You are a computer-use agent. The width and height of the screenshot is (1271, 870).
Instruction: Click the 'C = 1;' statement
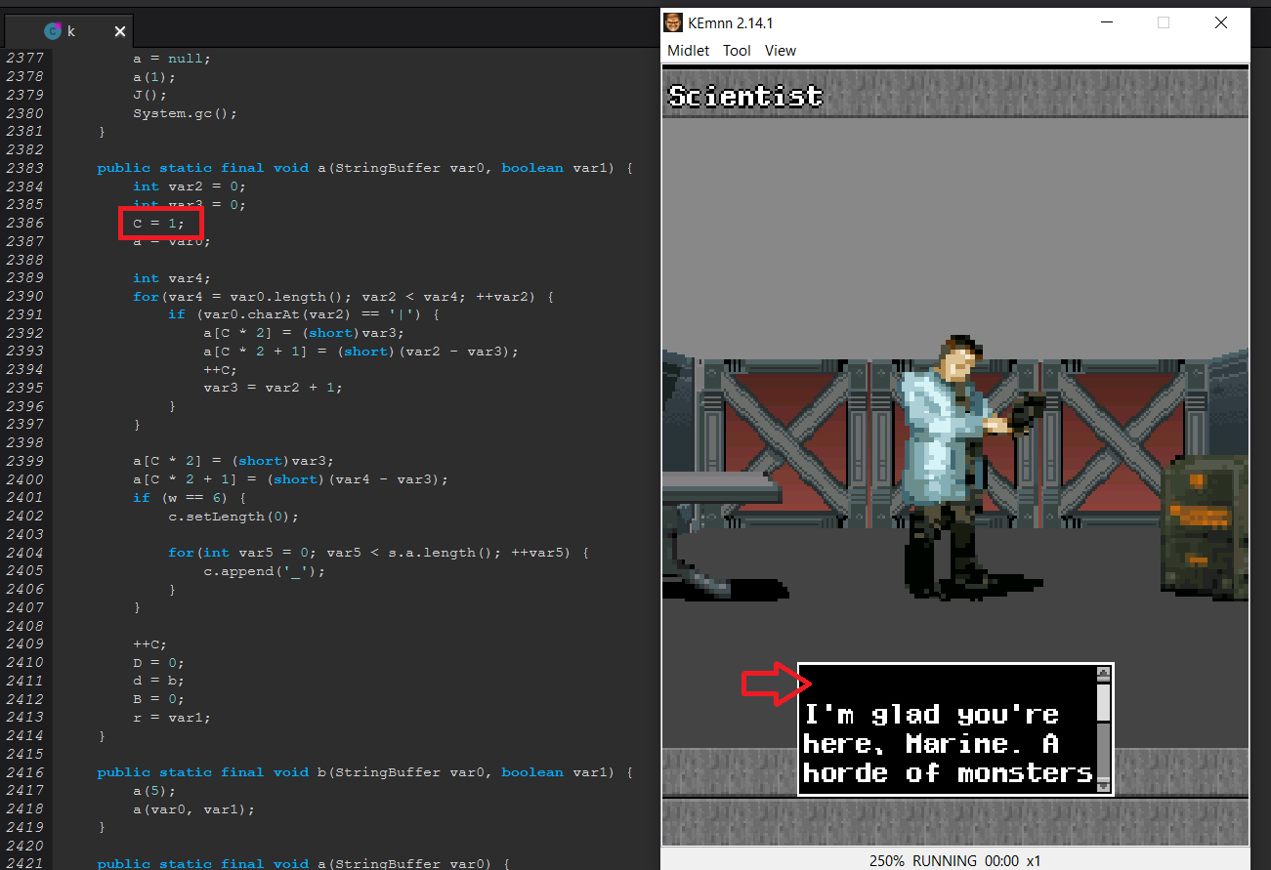[x=159, y=224]
